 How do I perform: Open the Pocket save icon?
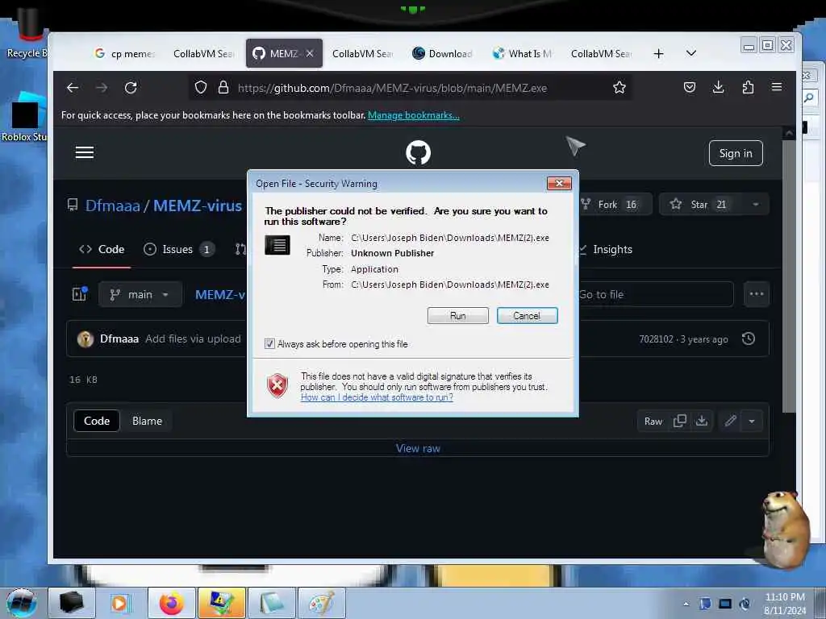pyautogui.click(x=690, y=87)
